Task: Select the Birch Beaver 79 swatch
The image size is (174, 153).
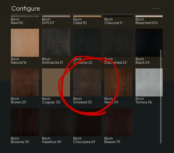Action: 119,122
